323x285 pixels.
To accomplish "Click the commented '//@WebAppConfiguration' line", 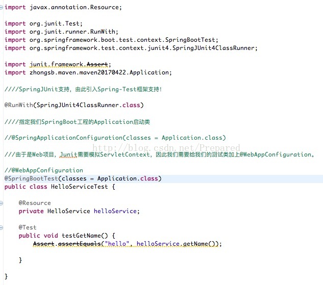I will click(44, 170).
